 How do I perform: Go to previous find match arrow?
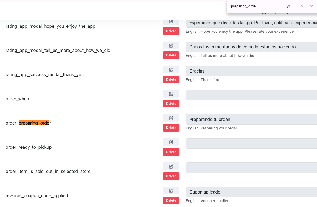tap(301, 6)
